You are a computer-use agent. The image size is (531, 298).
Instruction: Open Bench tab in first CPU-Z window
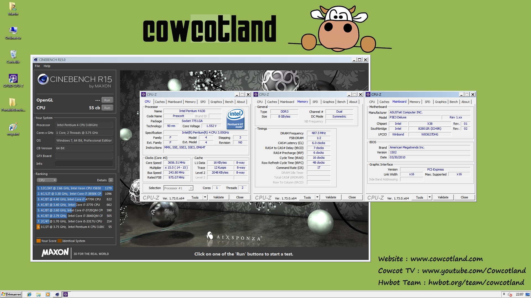coord(229,102)
